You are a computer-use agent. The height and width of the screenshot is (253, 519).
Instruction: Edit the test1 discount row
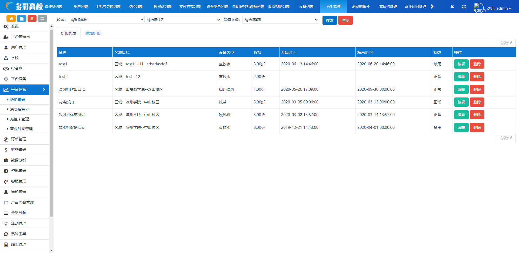(461, 64)
